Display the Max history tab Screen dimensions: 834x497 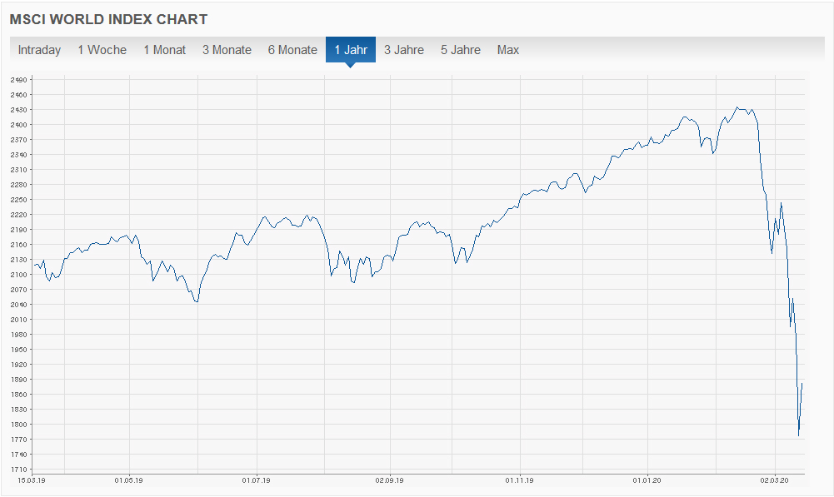point(508,50)
